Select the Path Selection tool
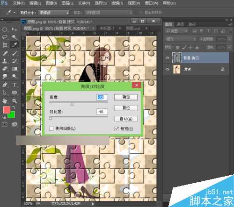 pyautogui.click(x=5, y=93)
